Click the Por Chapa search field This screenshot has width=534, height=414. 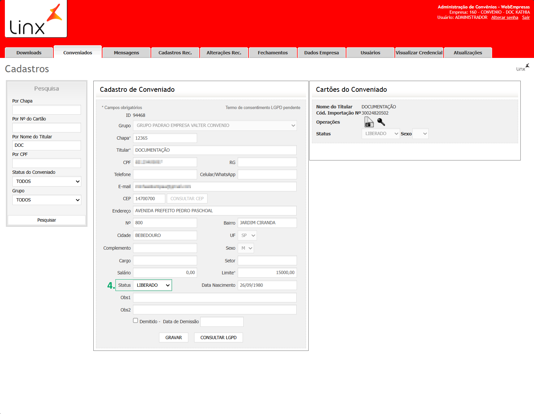47,110
